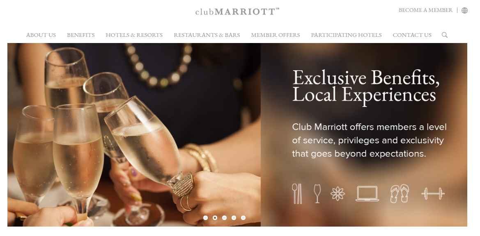Click the globe language icon
480x236 pixels.
click(x=464, y=10)
